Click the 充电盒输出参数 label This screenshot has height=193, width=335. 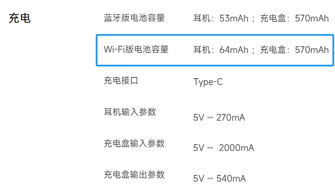[134, 174]
